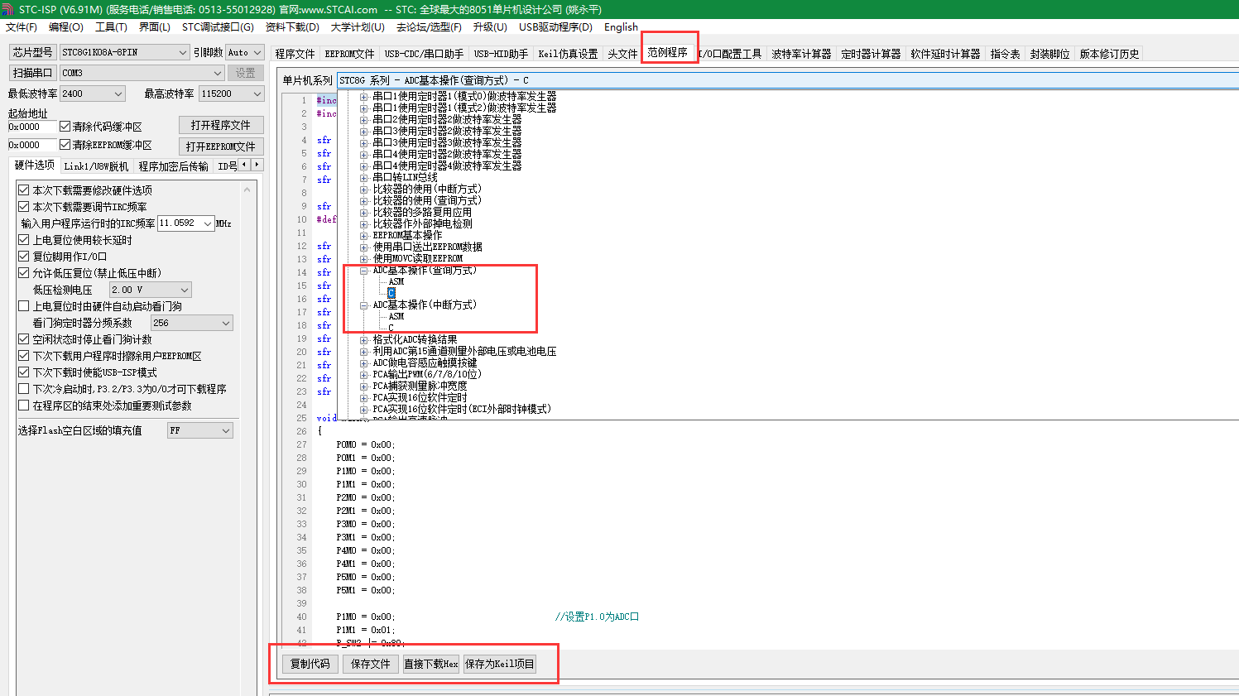Screen dimensions: 1239x696
Task: Click the STC-ISP title bar app icon
Action: (x=8, y=9)
